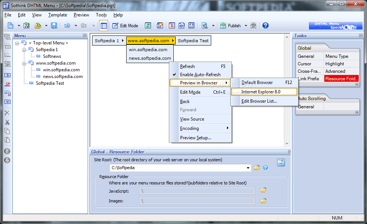Click Menu Type task link
The width and height of the screenshot is (367, 224).
tap(337, 56)
